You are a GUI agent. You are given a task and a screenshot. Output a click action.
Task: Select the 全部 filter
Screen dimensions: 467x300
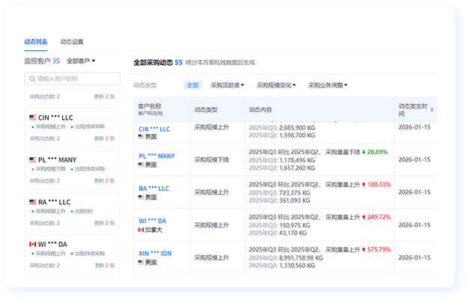coord(192,85)
